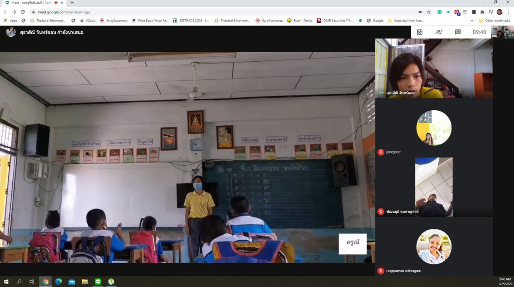This screenshot has width=514, height=287.
Task: Open the black grid extension icon
Action: click(x=474, y=12)
